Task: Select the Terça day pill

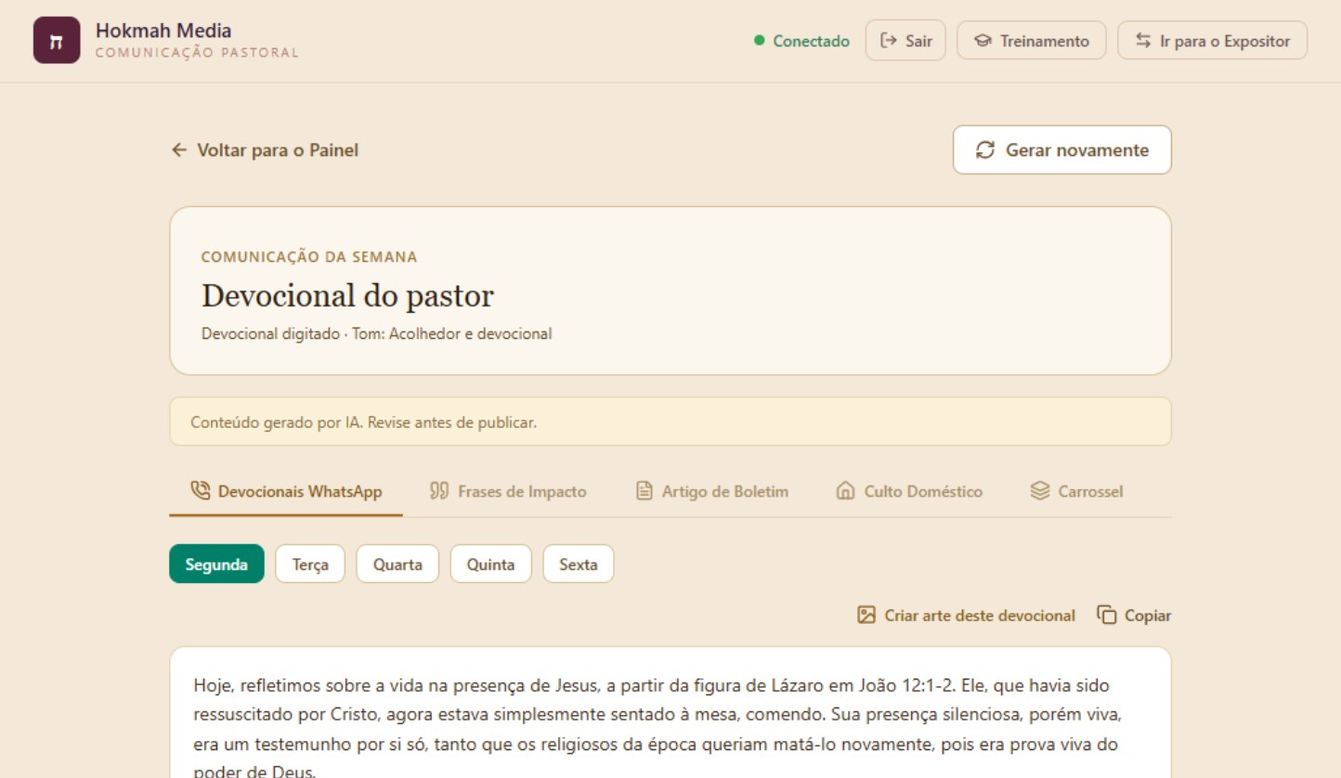Action: [x=310, y=564]
